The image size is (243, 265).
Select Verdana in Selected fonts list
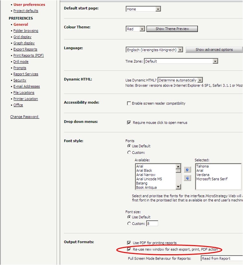[203, 175]
